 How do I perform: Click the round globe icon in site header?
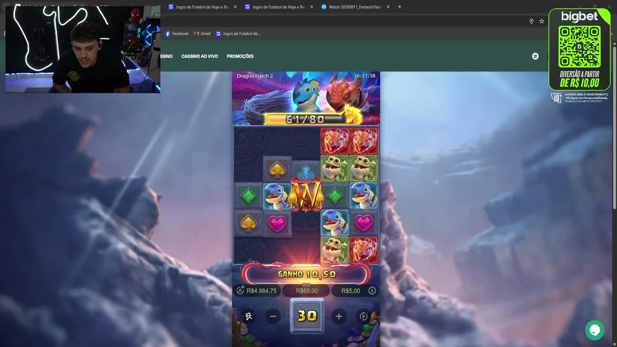[535, 56]
